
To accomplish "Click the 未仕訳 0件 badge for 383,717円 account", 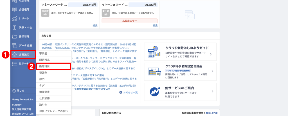I will (x=45, y=13).
